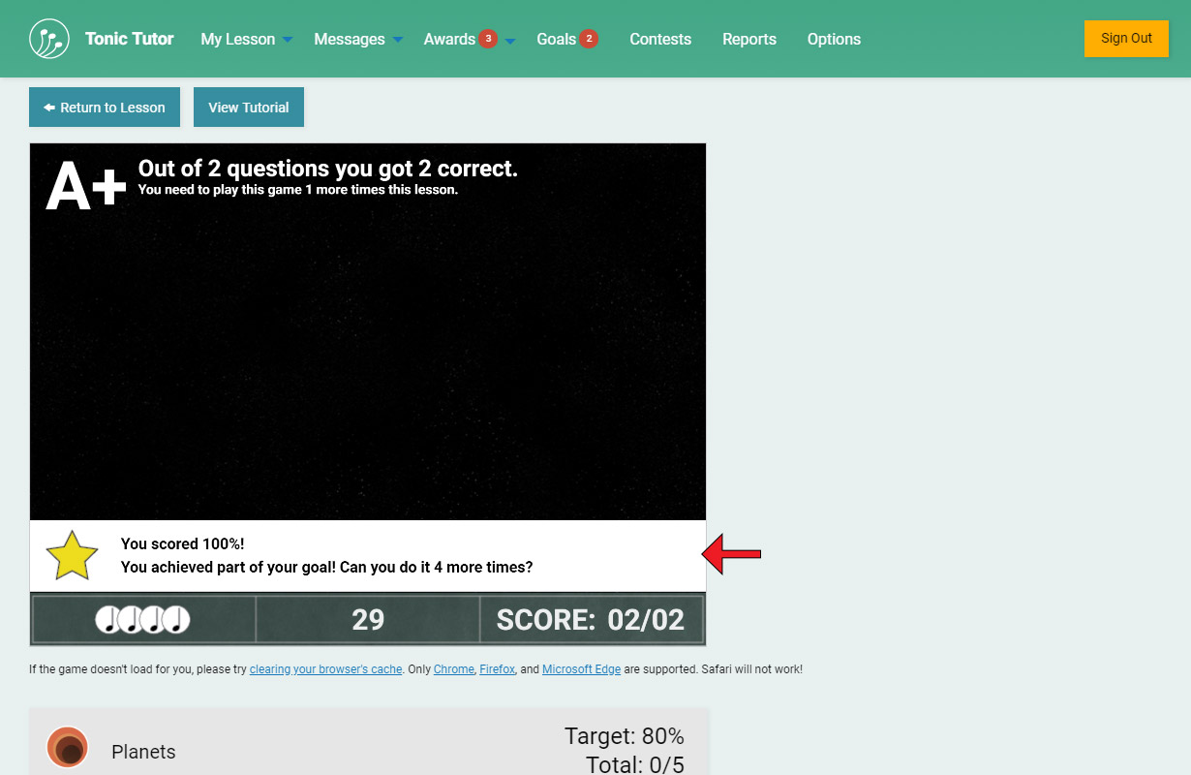Expand the Awards dropdown arrow
Image resolution: width=1191 pixels, height=775 pixels.
point(510,41)
